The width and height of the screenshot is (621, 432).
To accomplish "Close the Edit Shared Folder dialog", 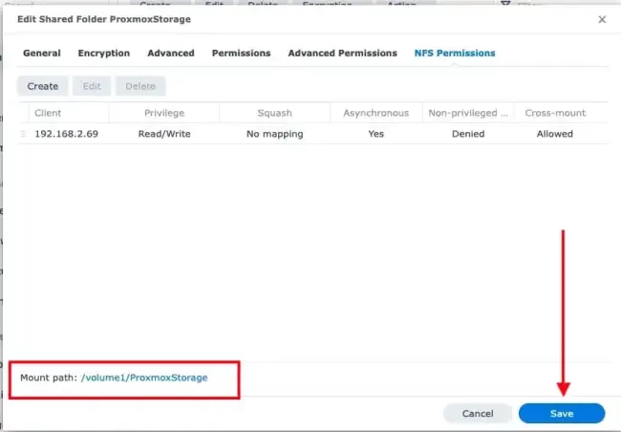I will (602, 19).
